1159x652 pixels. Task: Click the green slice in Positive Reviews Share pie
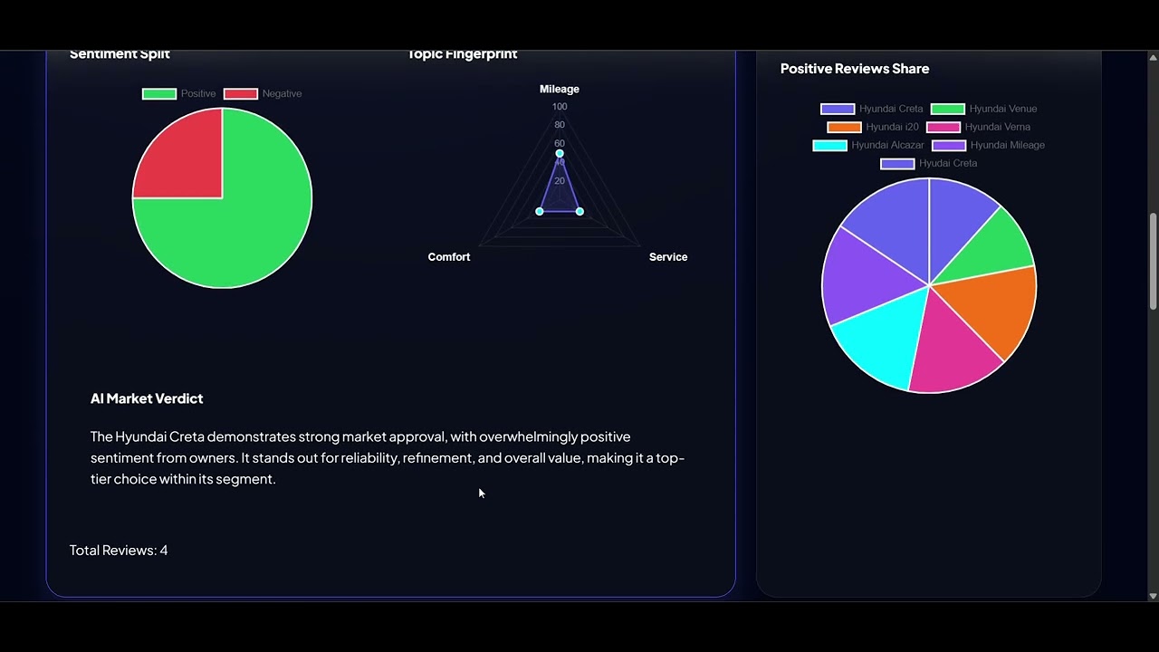click(991, 246)
